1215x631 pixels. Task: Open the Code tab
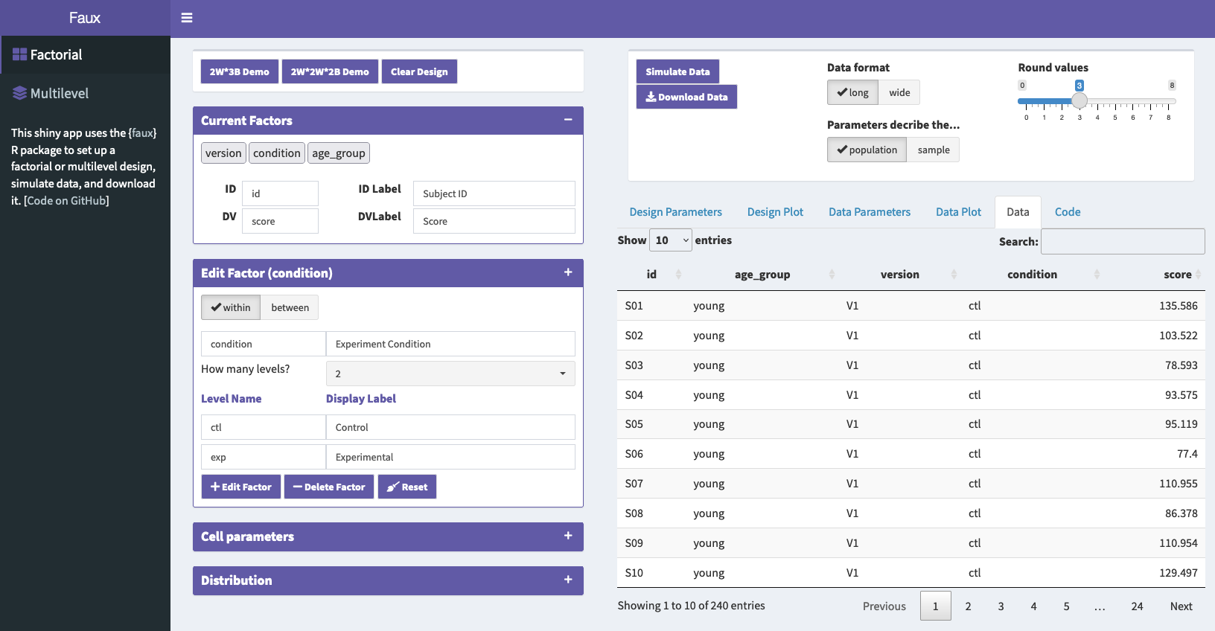(1067, 212)
